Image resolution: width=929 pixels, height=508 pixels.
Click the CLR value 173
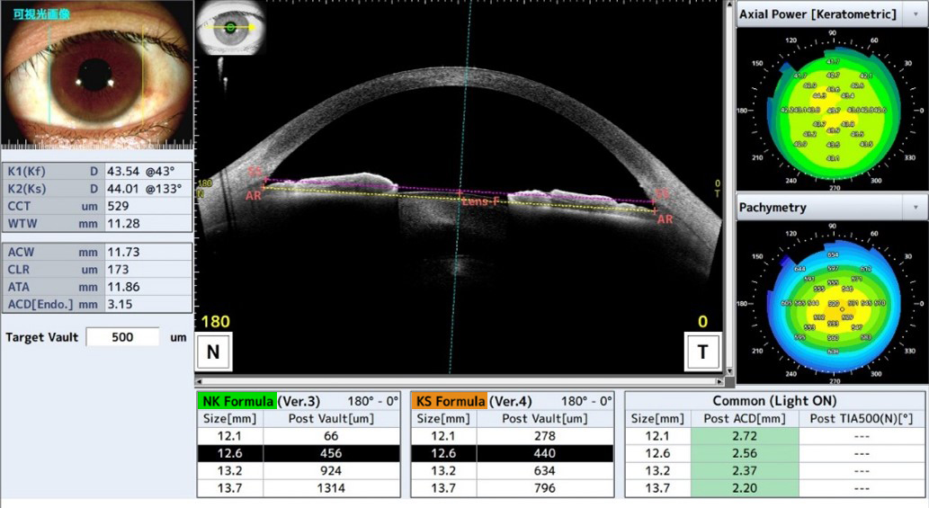[118, 270]
